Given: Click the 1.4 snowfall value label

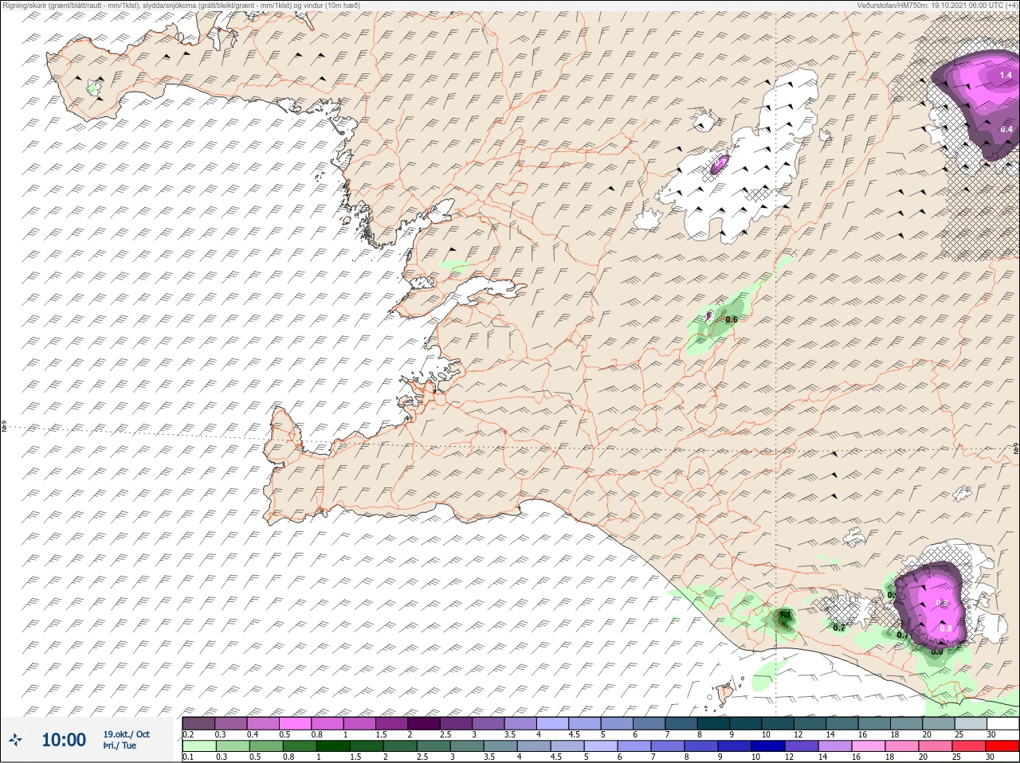Looking at the screenshot, I should [1006, 74].
